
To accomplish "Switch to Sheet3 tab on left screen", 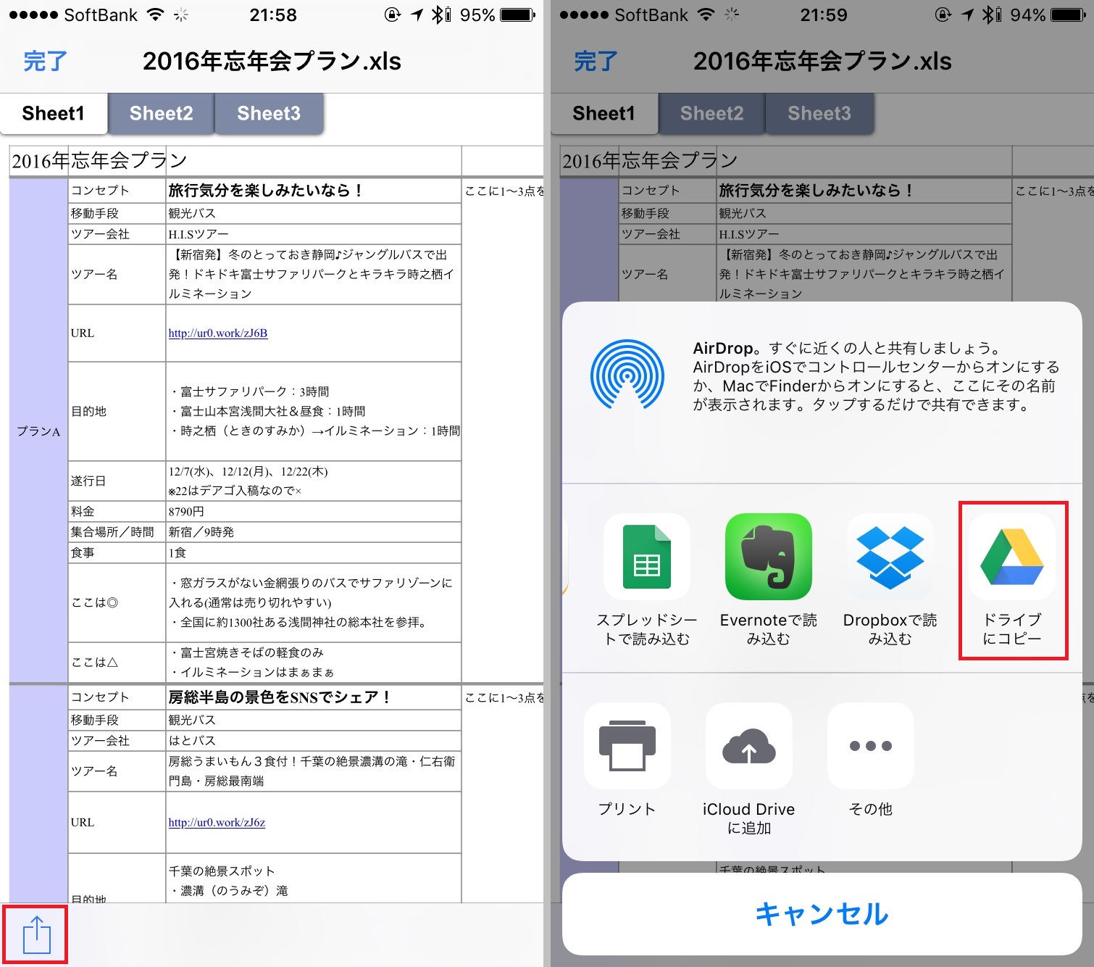I will [x=268, y=114].
